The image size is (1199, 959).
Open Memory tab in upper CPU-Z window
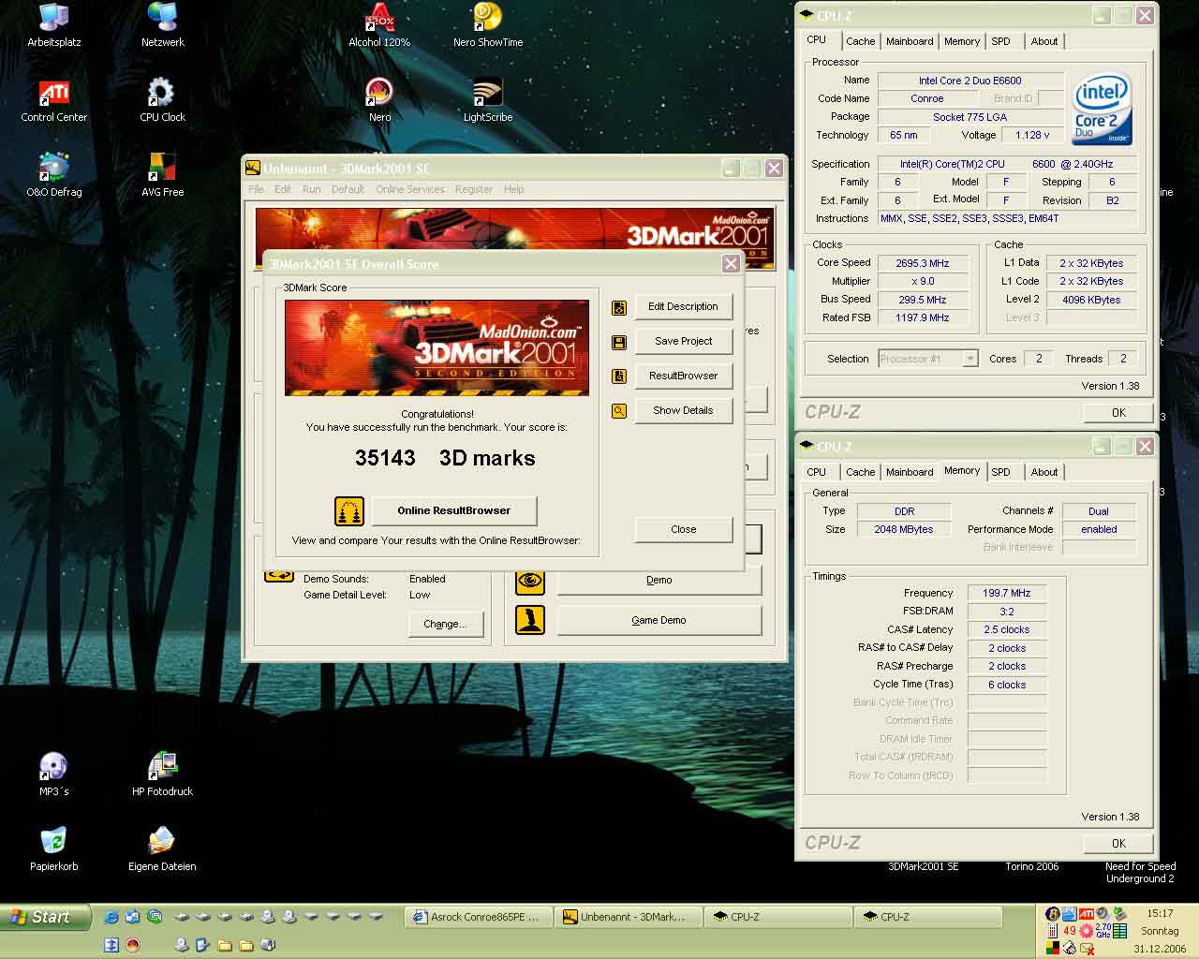pos(962,41)
